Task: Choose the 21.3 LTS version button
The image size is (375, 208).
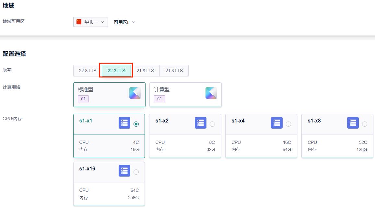Action: click(174, 71)
